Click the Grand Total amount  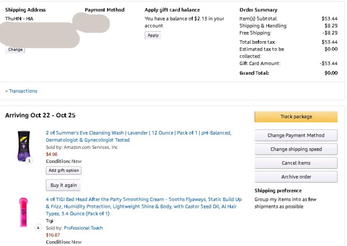[x=331, y=73]
